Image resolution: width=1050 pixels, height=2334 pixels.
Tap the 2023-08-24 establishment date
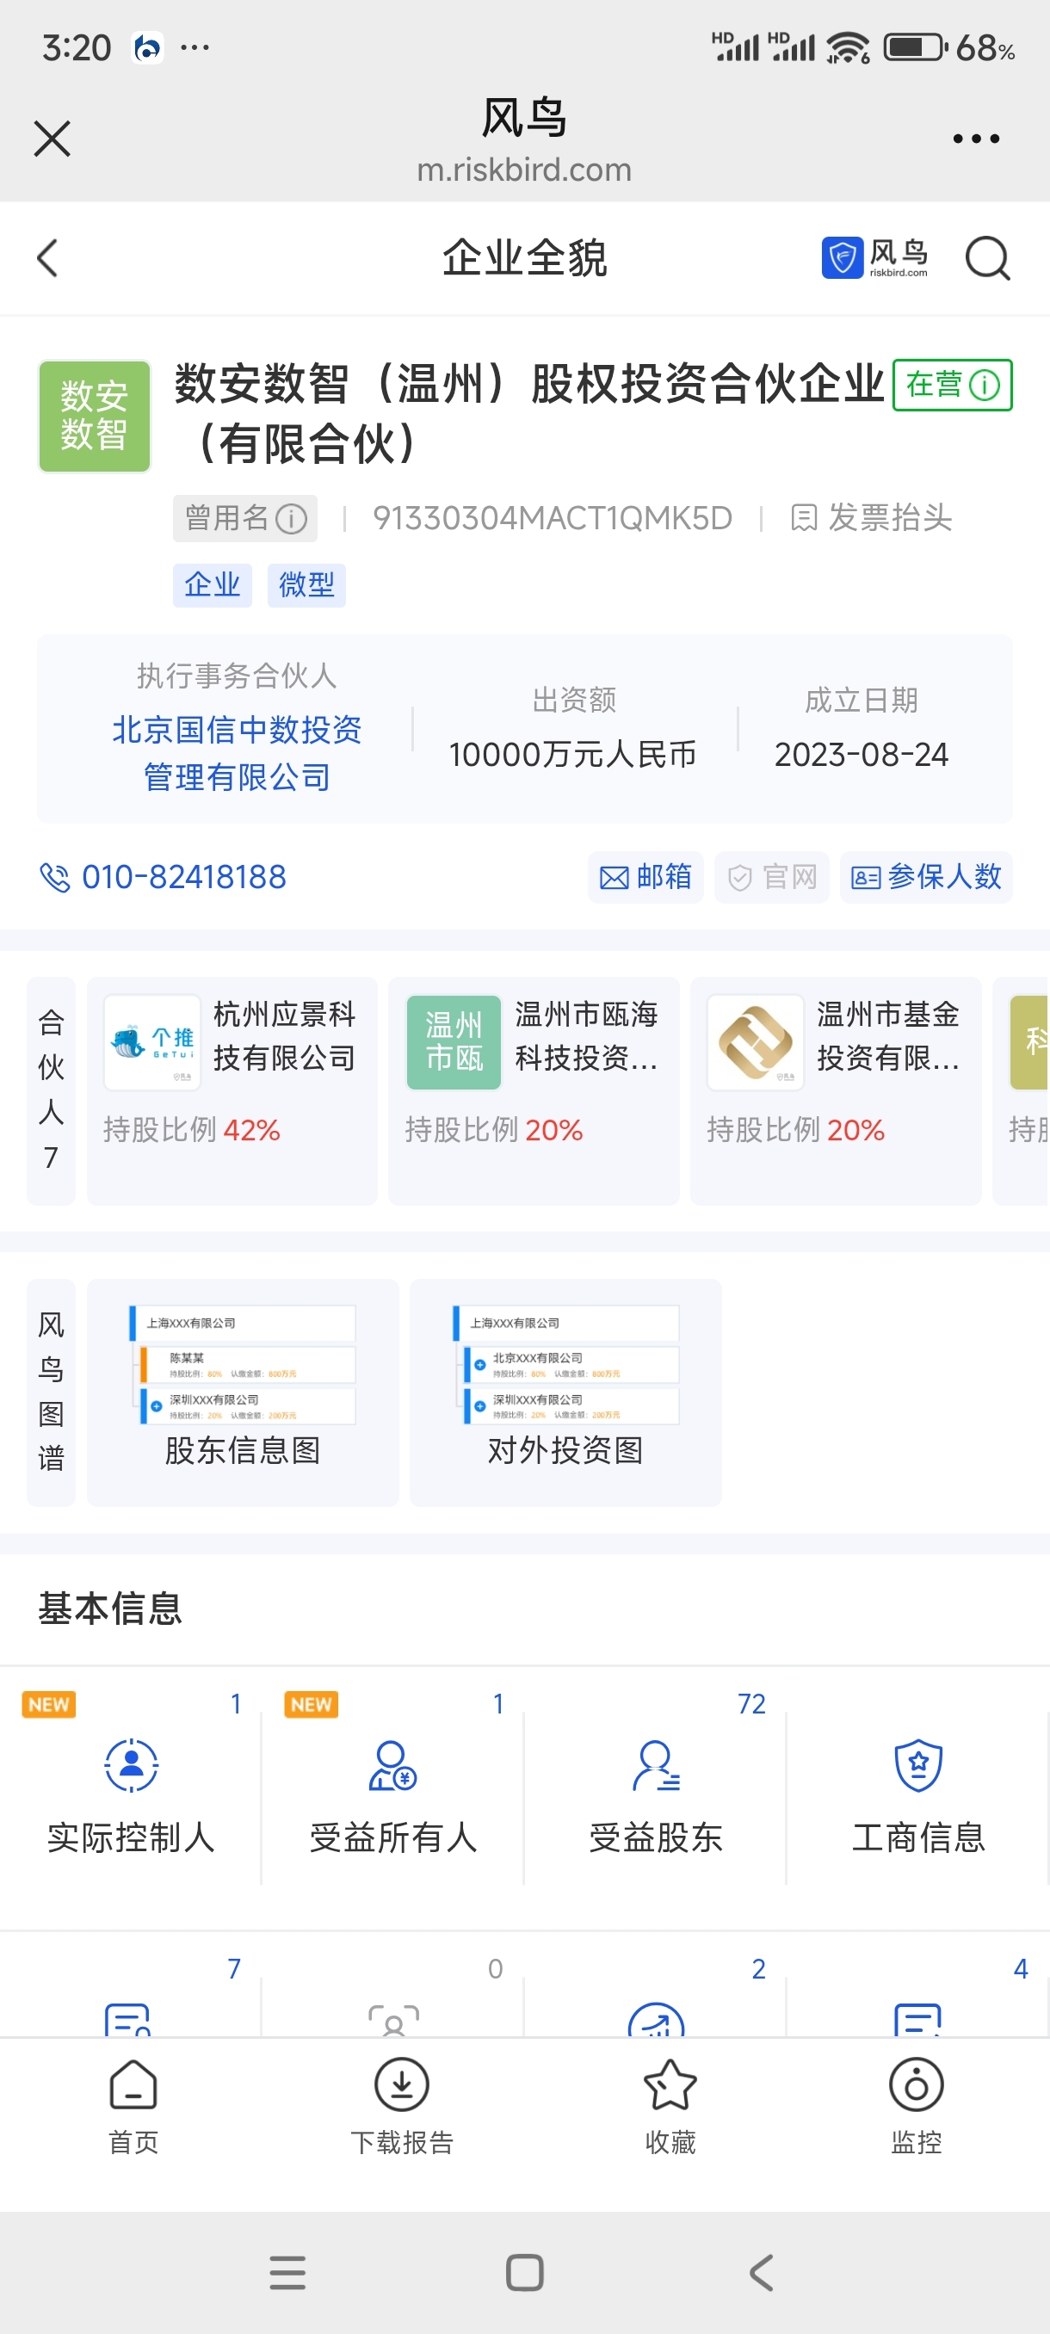tap(861, 754)
